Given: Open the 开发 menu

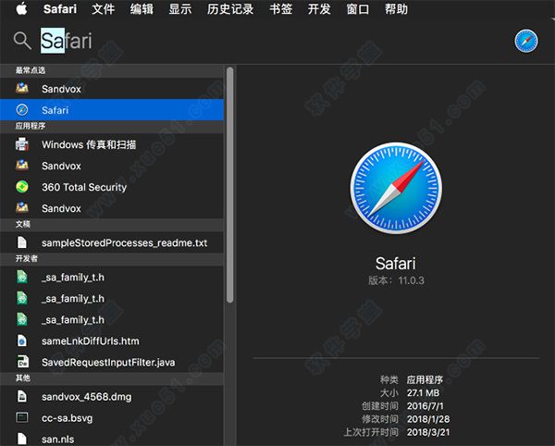Looking at the screenshot, I should tap(319, 9).
